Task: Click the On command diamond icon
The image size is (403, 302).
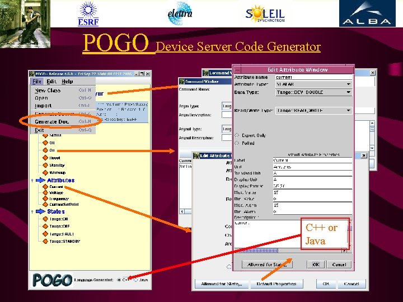Action: (x=45, y=150)
